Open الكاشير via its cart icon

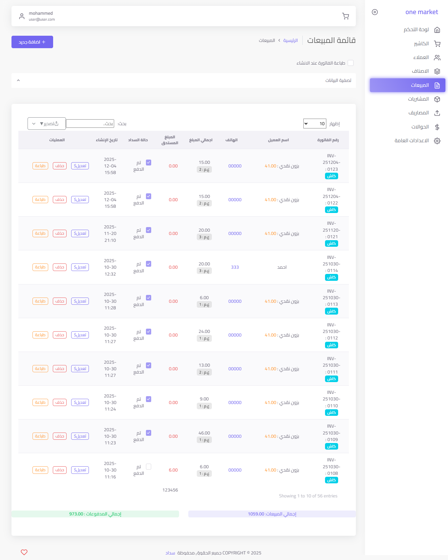click(437, 44)
